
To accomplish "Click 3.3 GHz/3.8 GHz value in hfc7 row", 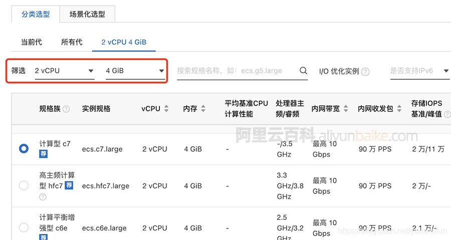I will click(x=290, y=186).
